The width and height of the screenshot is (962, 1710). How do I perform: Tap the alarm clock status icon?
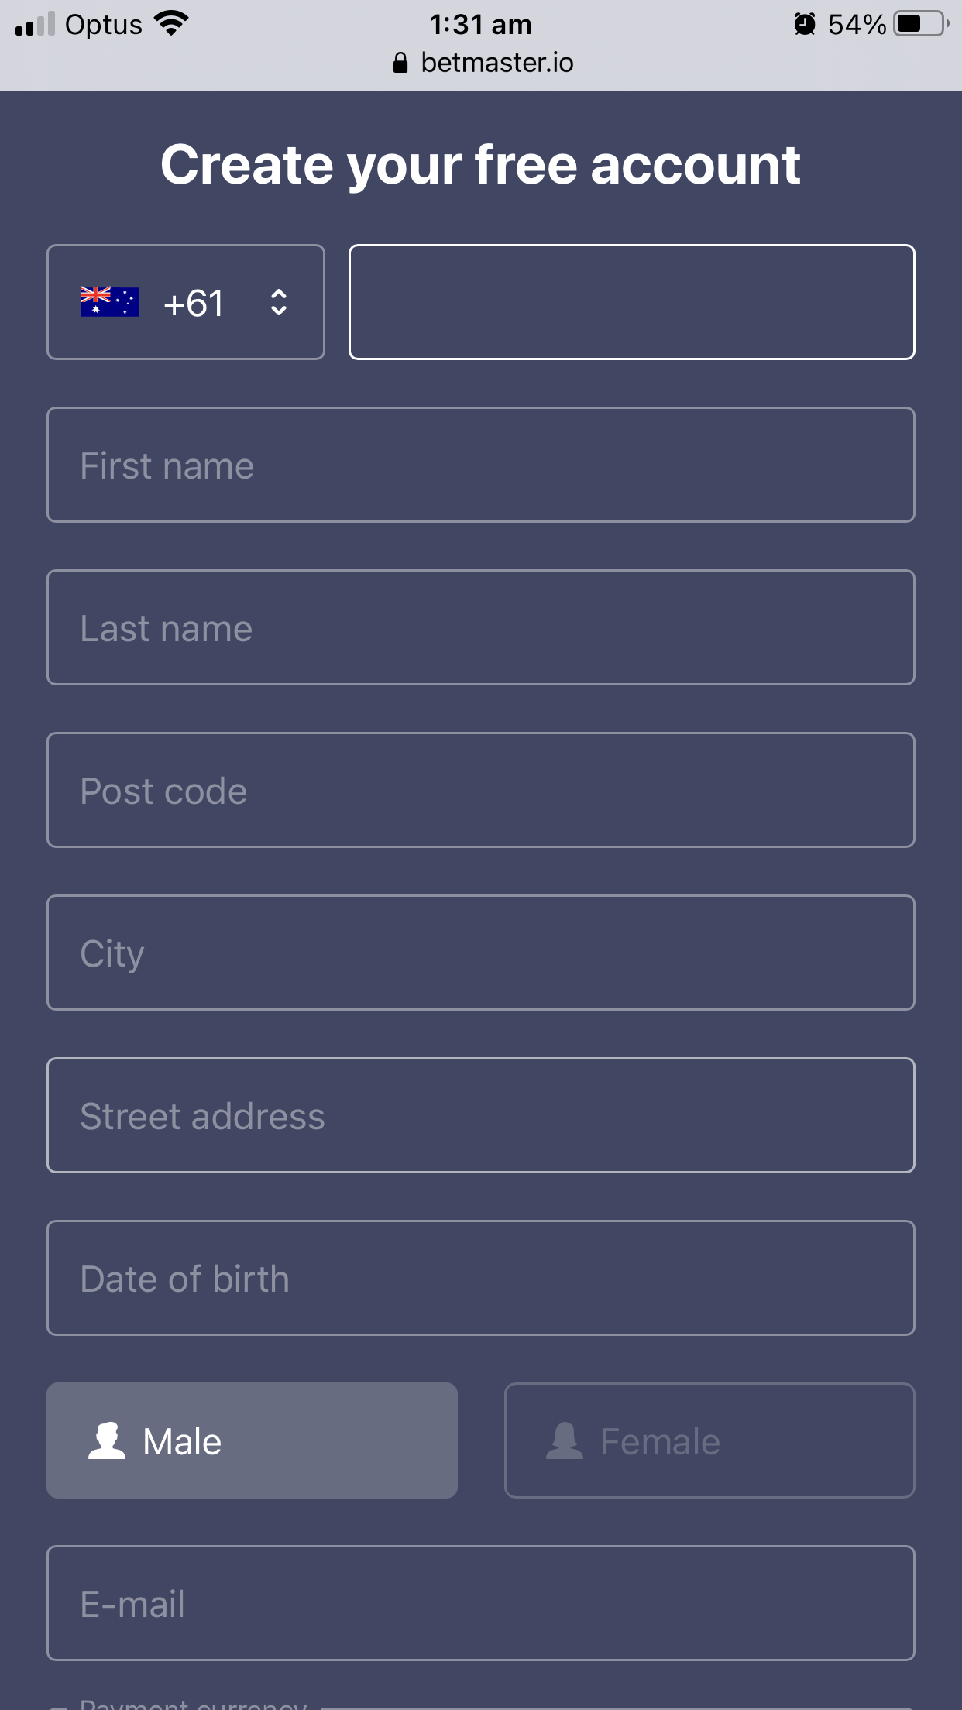click(805, 24)
